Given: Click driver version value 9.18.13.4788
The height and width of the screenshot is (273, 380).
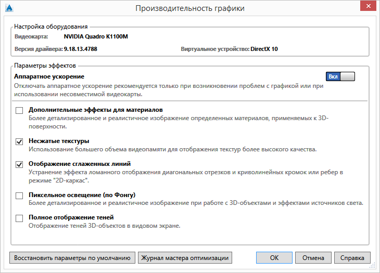Looking at the screenshot, I should (x=81, y=49).
